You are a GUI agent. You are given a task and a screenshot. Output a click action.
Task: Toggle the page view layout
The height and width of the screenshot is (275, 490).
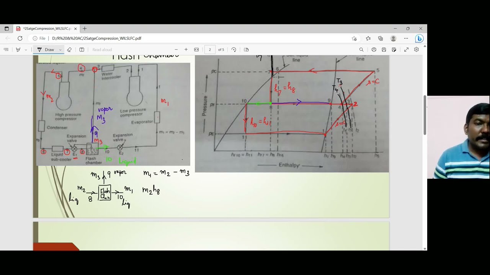coord(246,50)
